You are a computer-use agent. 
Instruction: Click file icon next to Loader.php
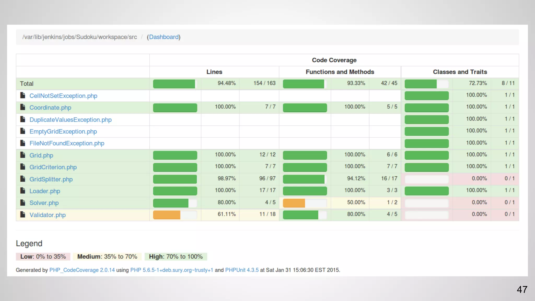click(23, 191)
